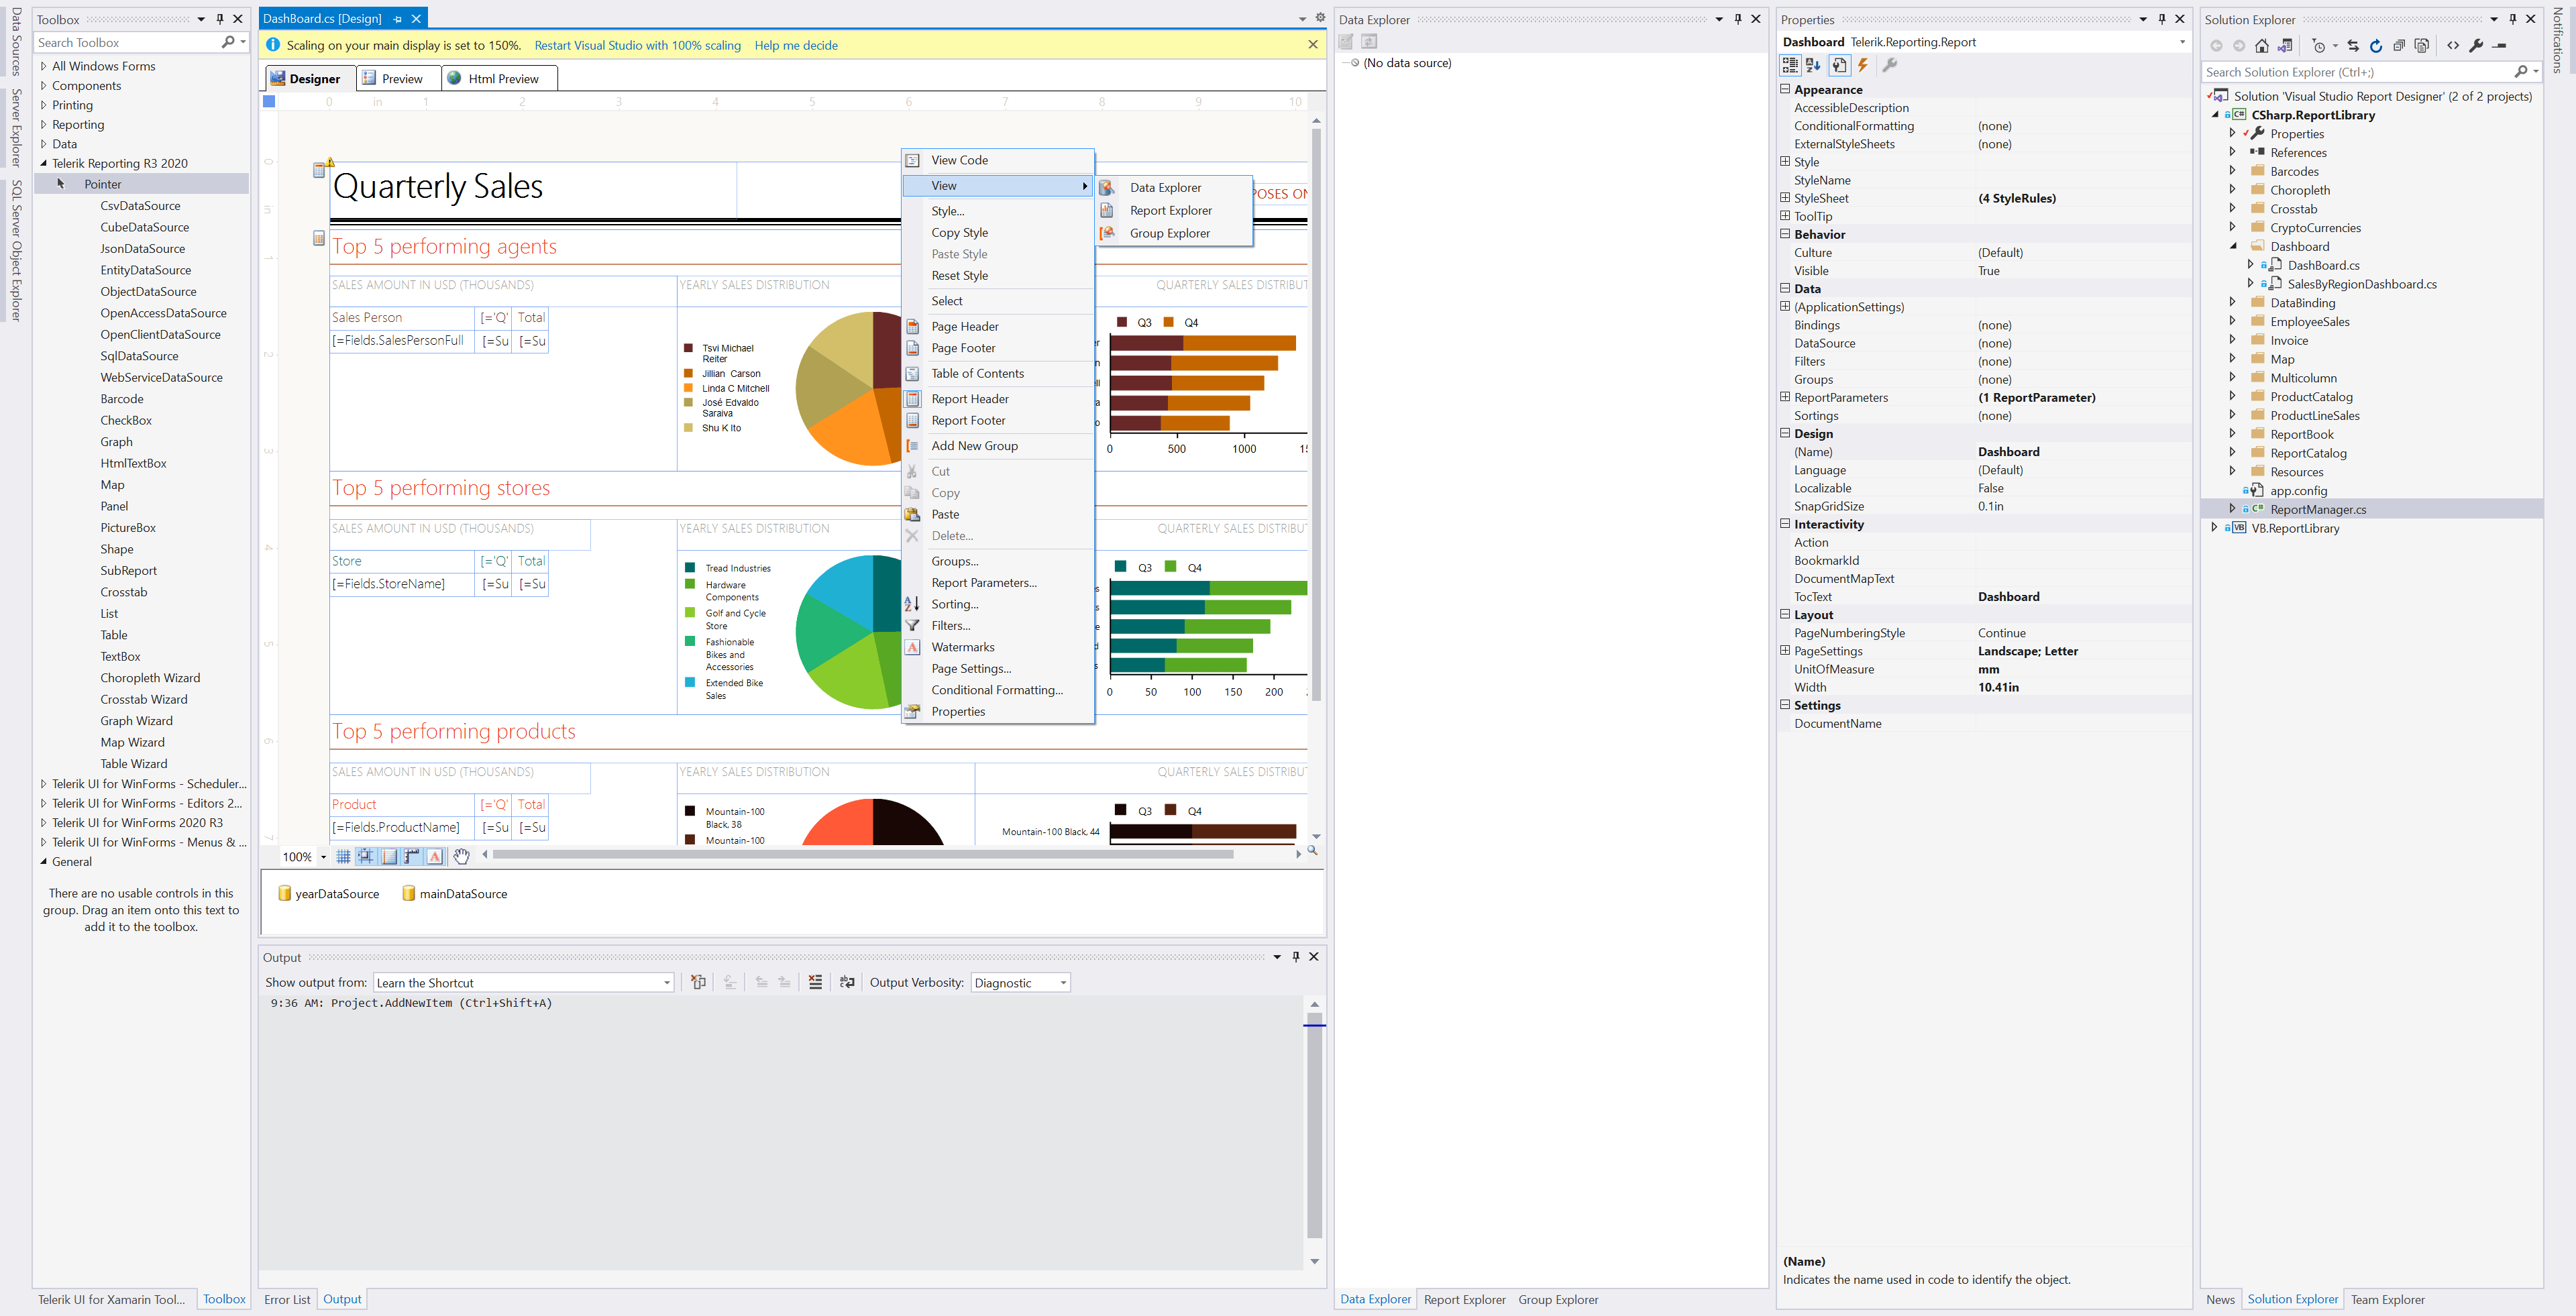Viewport: 2576px width, 1316px height.
Task: Toggle the ruler display in designer toolbar
Action: (x=412, y=857)
